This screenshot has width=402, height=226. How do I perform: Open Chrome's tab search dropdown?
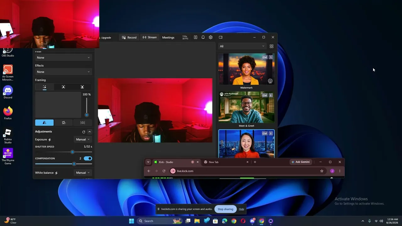[148, 162]
